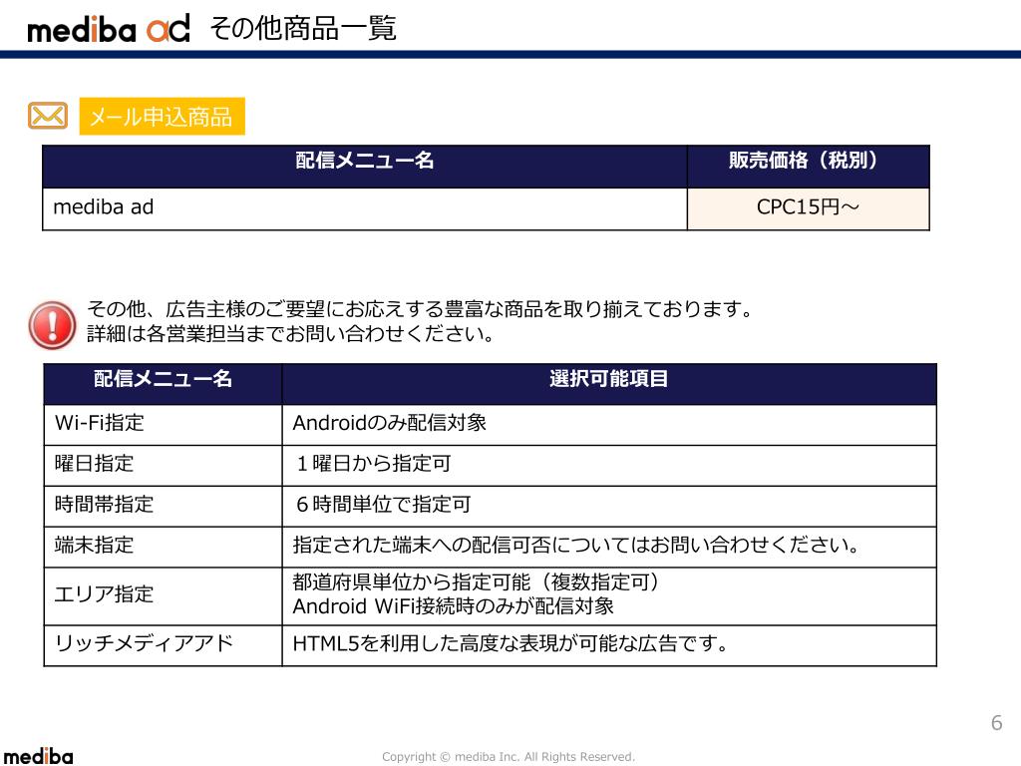Click the orange mail envelope icon
The width and height of the screenshot is (1021, 766).
(x=48, y=116)
